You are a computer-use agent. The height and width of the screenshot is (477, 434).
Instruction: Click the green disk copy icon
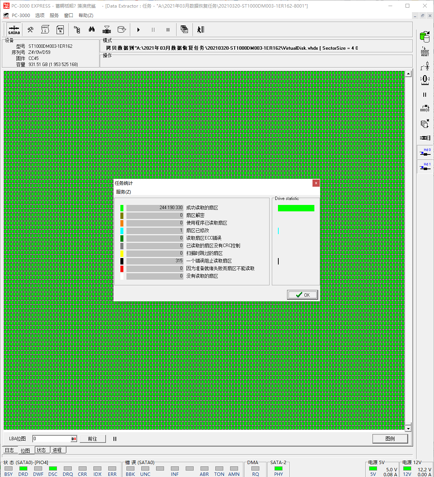coord(424,36)
